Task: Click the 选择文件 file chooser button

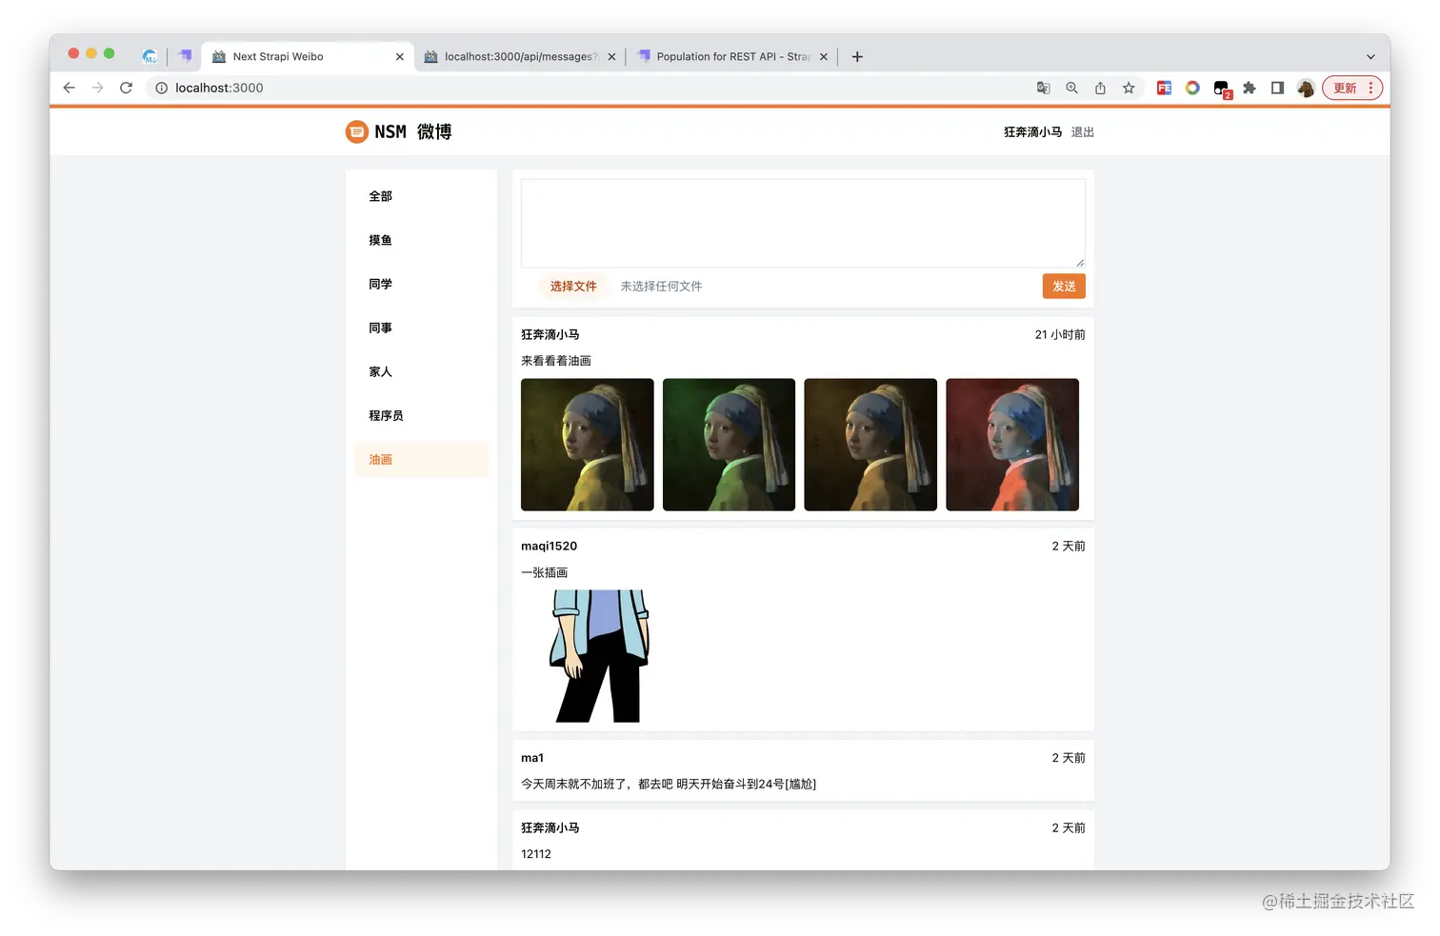Action: 573,286
